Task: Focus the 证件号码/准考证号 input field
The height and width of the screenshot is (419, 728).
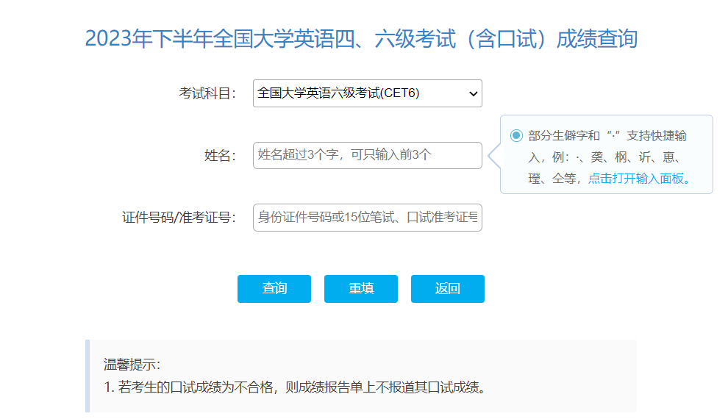Action: (367, 218)
